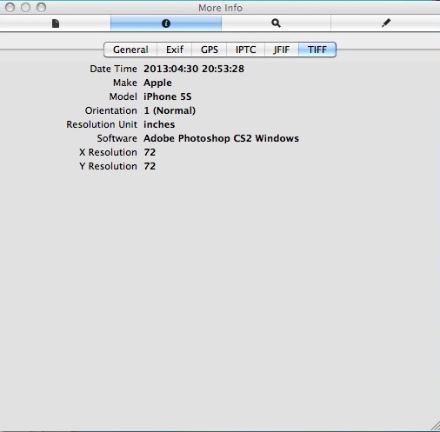Minimize the More Info window
Viewport: 440px width, 432px height.
coord(25,7)
